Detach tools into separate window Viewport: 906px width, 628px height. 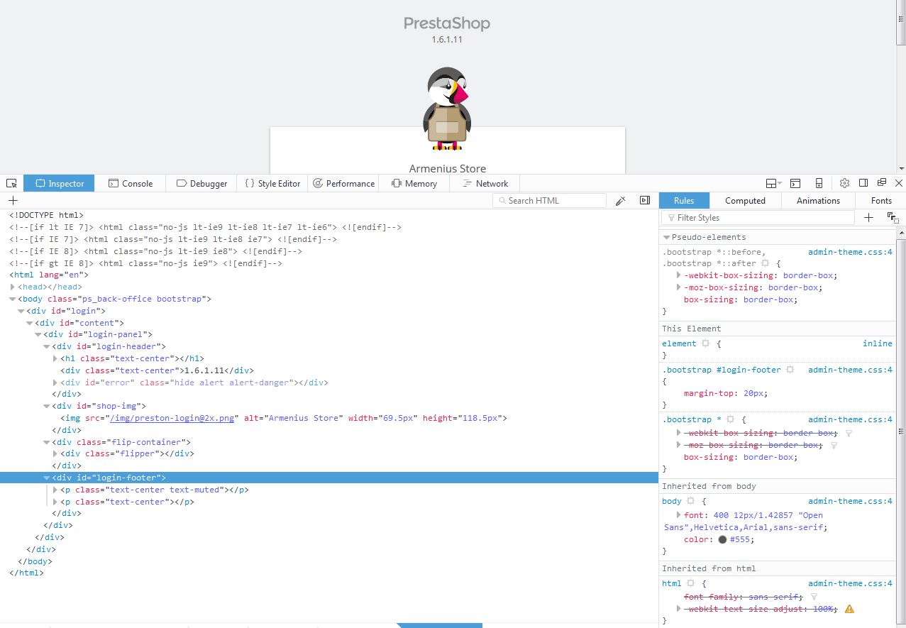(882, 182)
